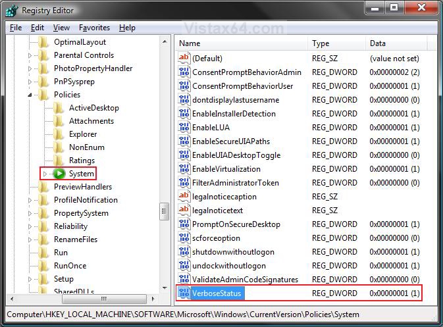This screenshot has height=327, width=443.
Task: Click the string icon beside (Default)
Action: click(x=184, y=58)
